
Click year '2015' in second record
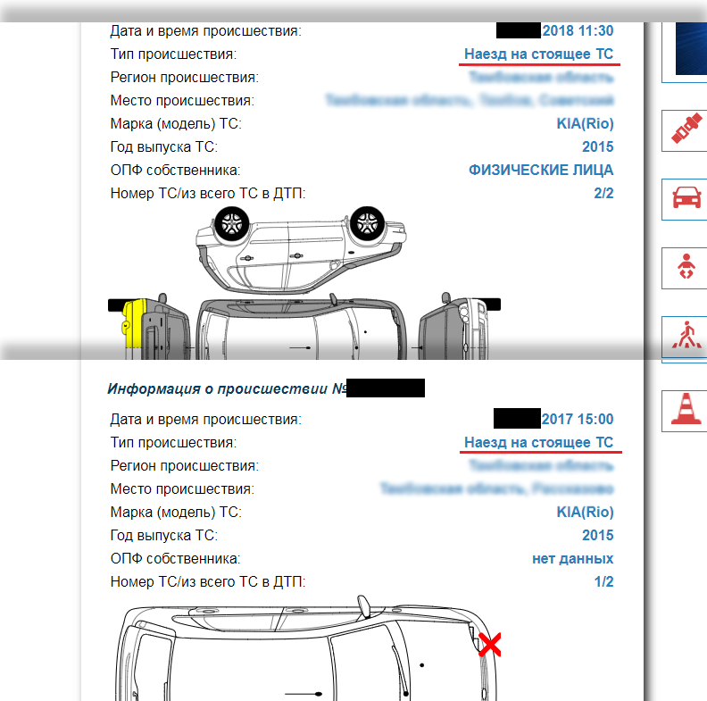point(598,536)
